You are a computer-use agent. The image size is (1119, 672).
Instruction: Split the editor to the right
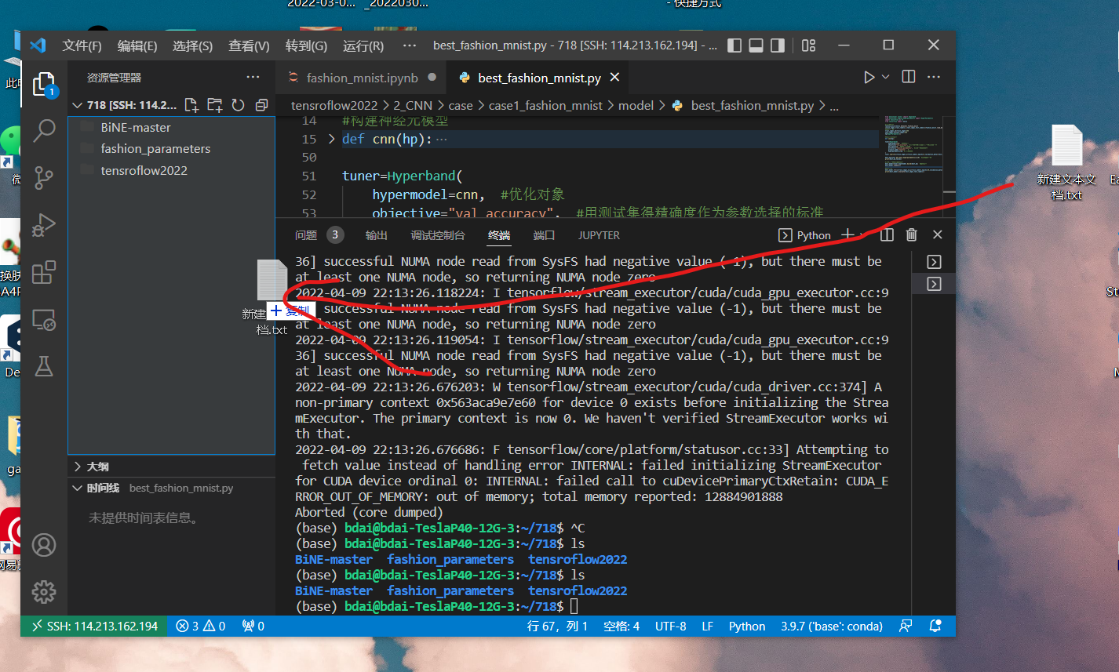point(909,77)
